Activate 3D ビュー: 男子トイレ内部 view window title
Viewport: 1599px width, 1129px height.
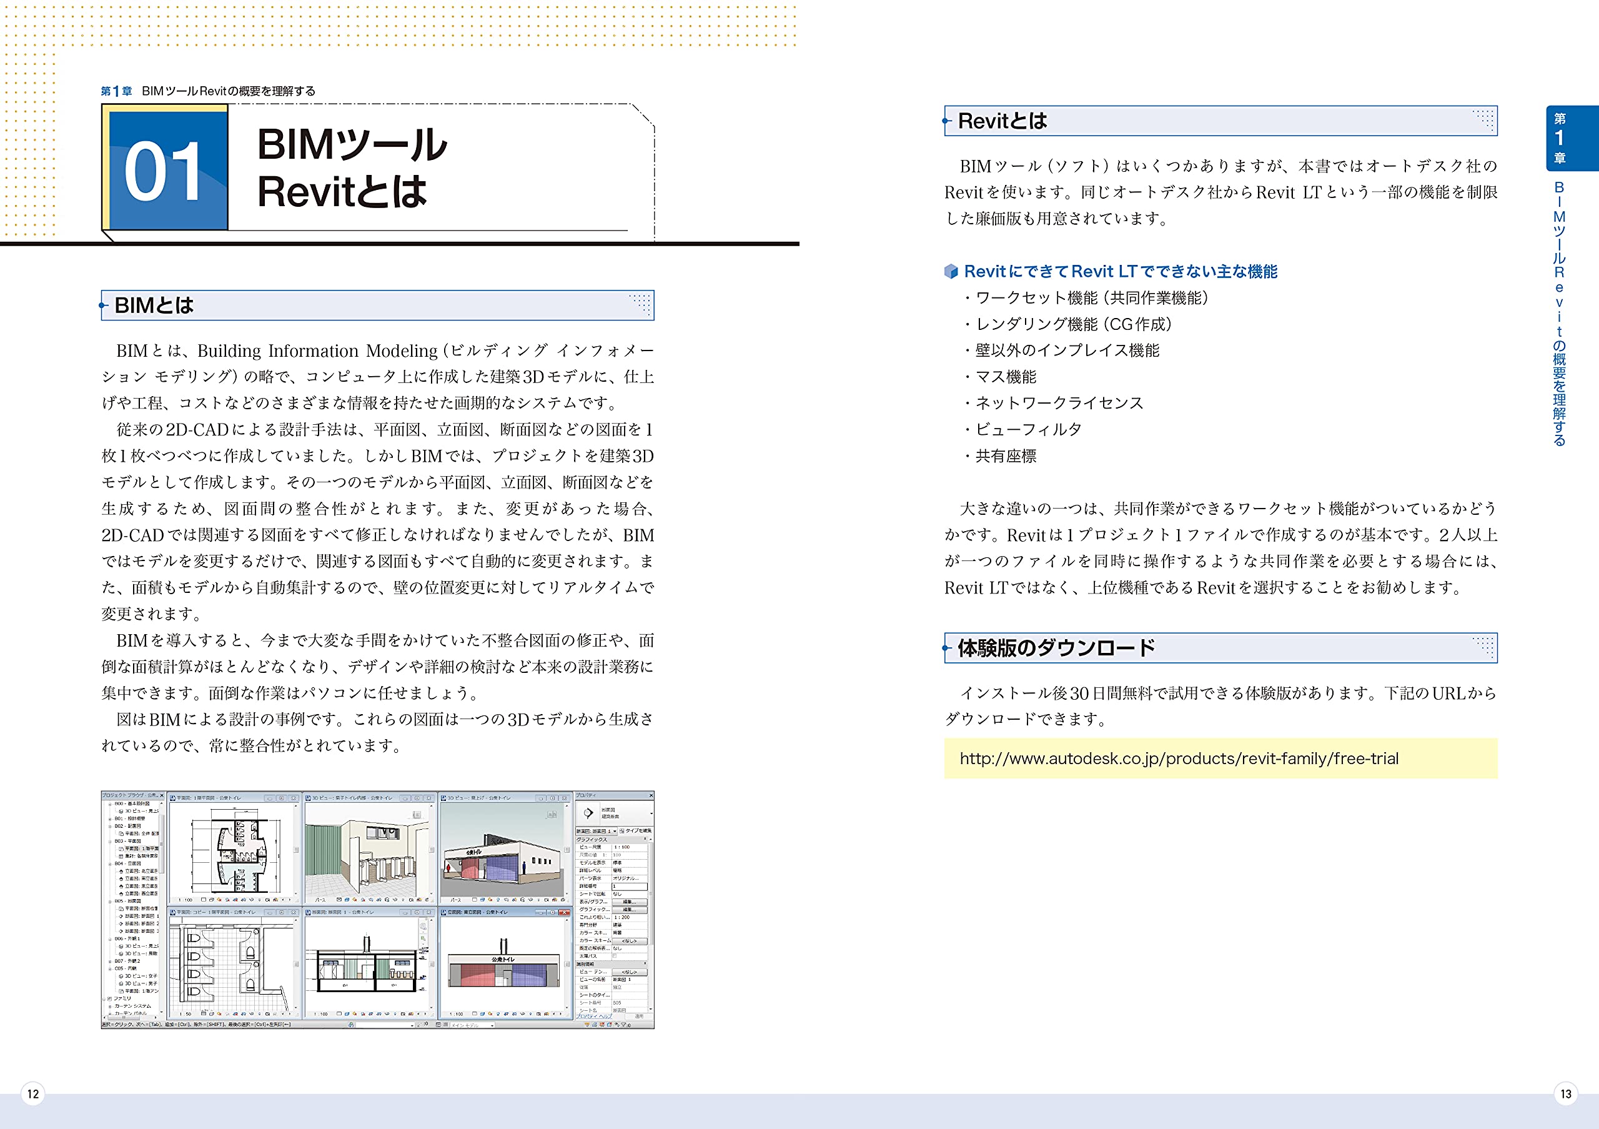pos(352,798)
